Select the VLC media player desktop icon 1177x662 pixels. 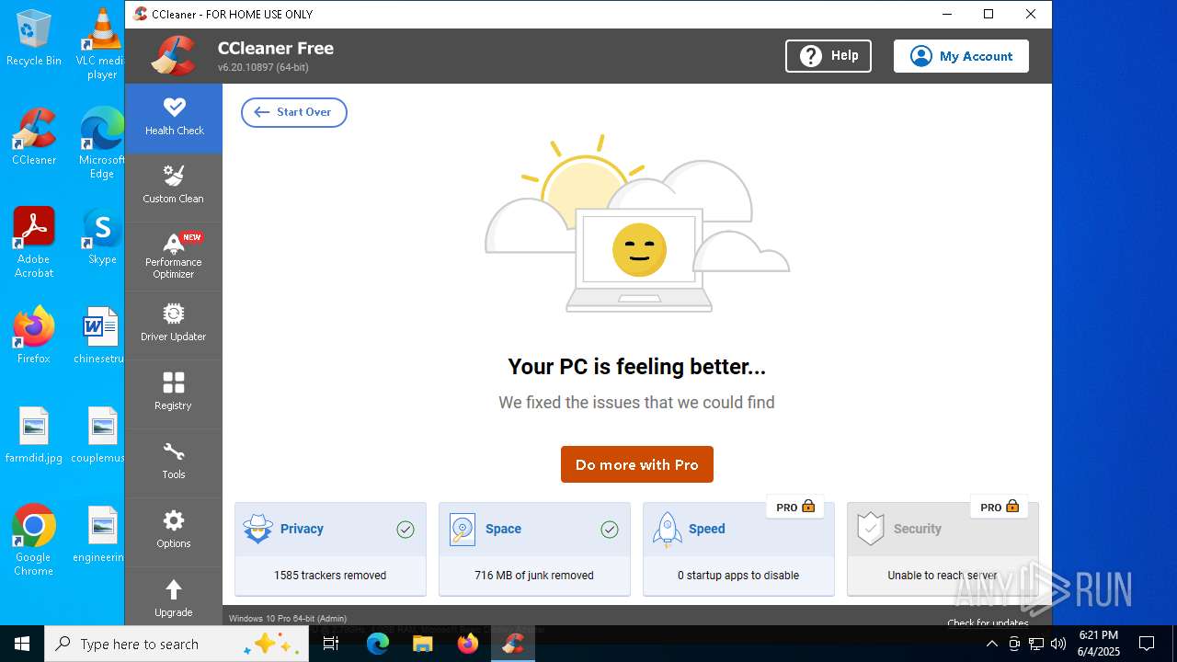(101, 44)
